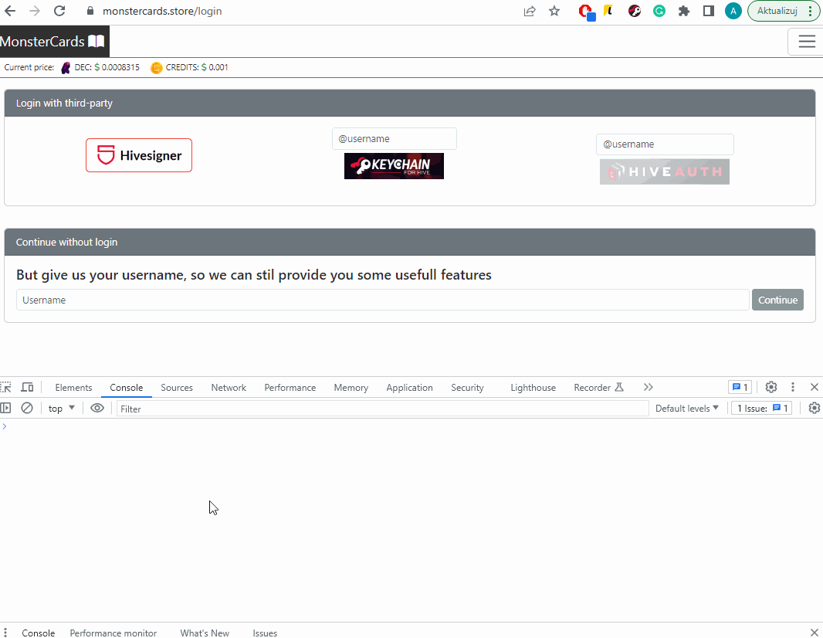This screenshot has width=823, height=638.
Task: Click the address bar URL
Action: (162, 11)
